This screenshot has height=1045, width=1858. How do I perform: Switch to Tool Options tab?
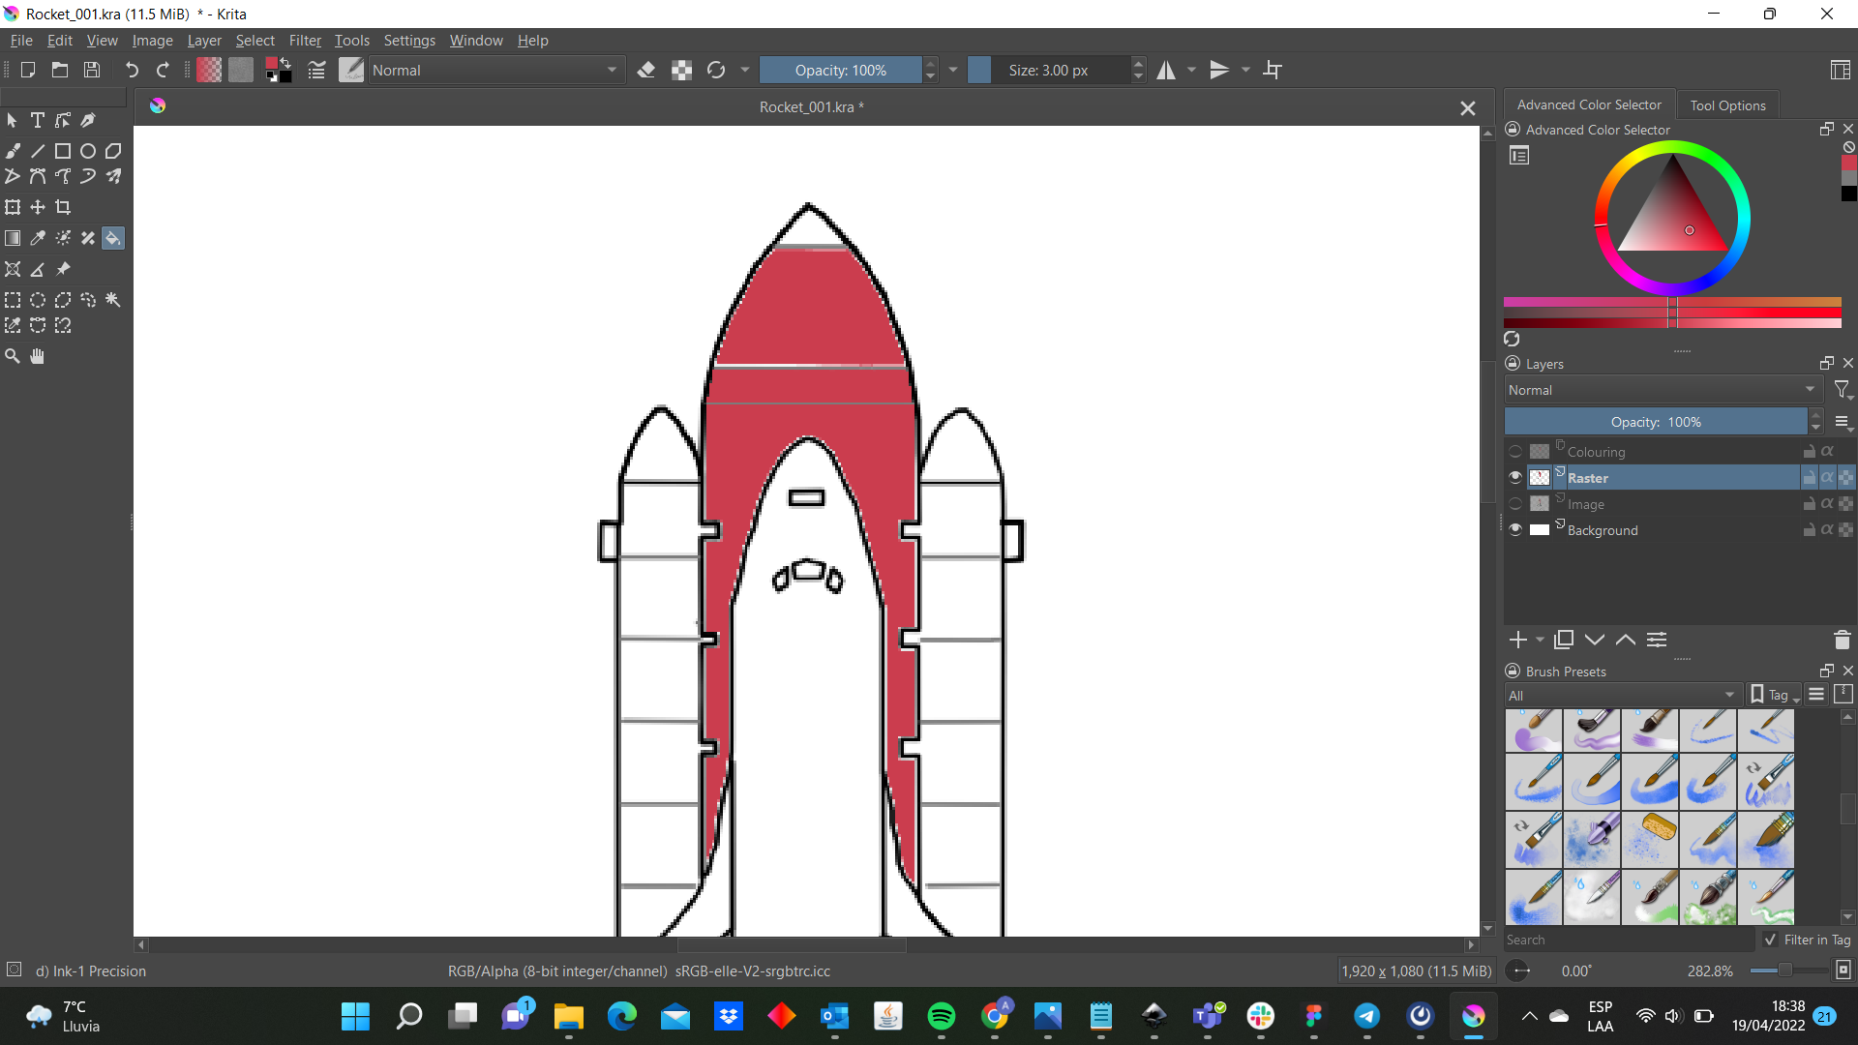1727,105
